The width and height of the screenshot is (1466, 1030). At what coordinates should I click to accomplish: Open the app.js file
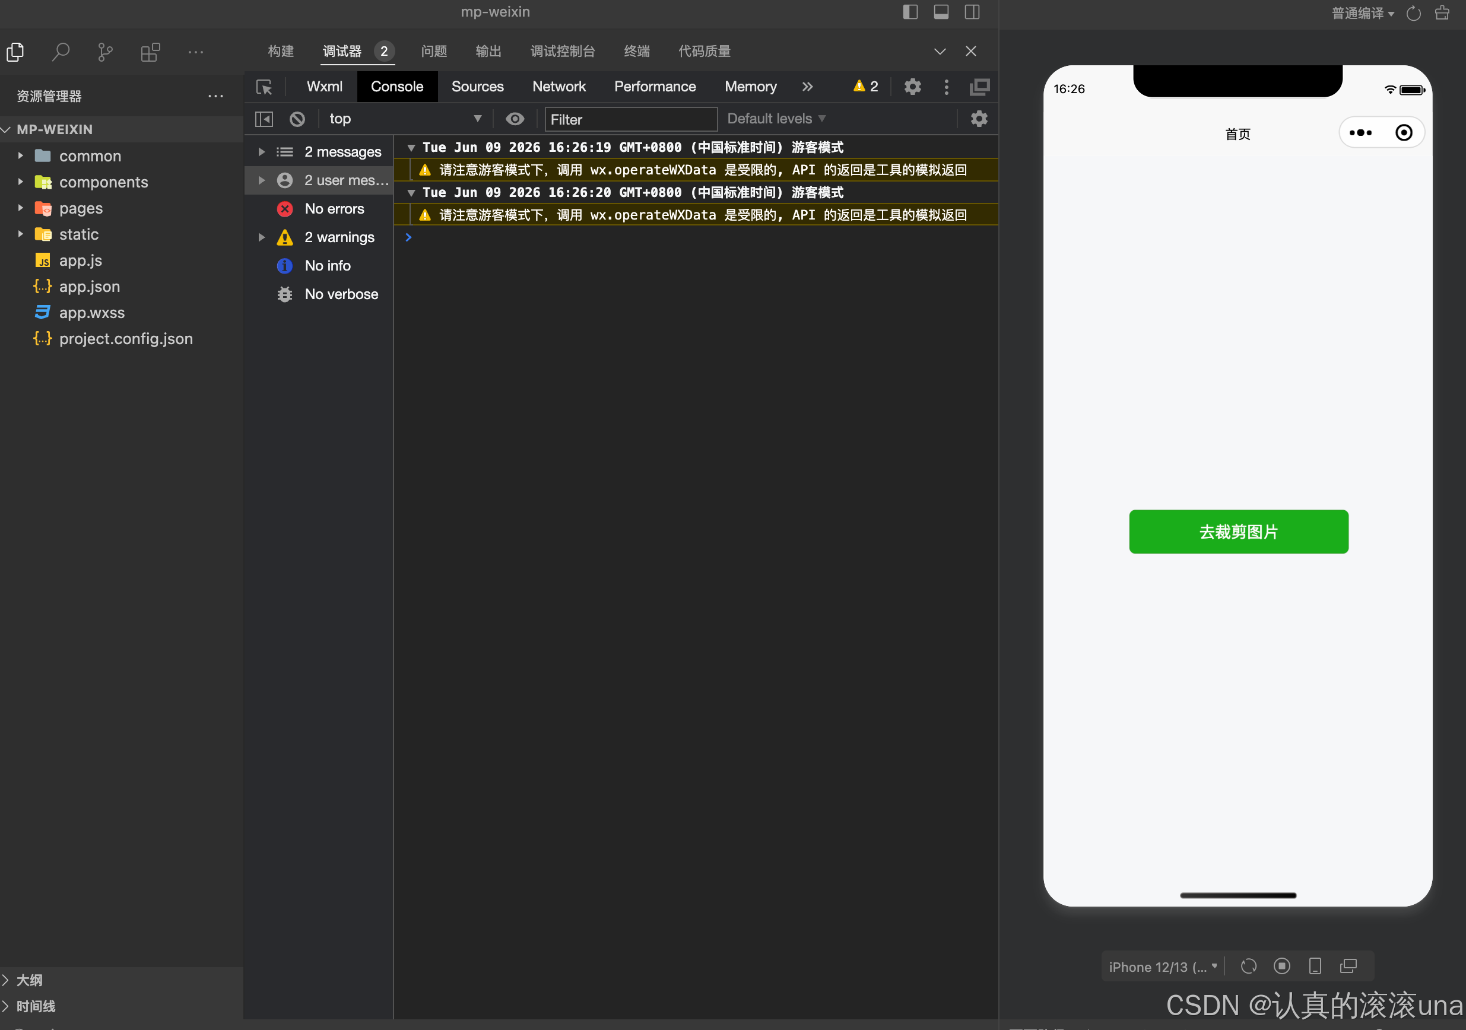[x=121, y=260]
